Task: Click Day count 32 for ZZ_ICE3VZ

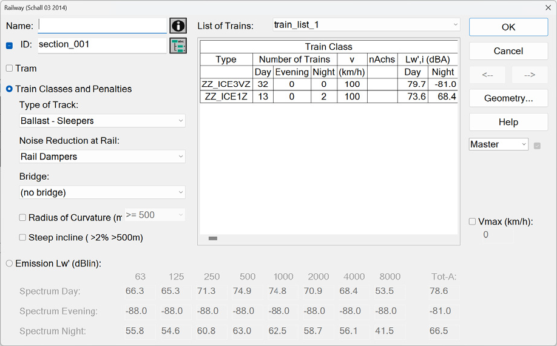Action: pyautogui.click(x=263, y=84)
